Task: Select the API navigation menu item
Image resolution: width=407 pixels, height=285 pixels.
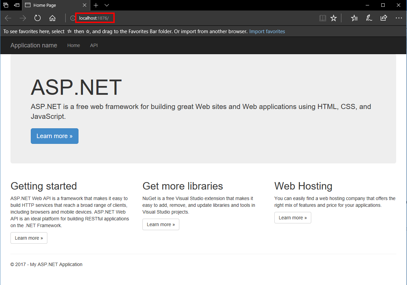Action: pyautogui.click(x=94, y=45)
